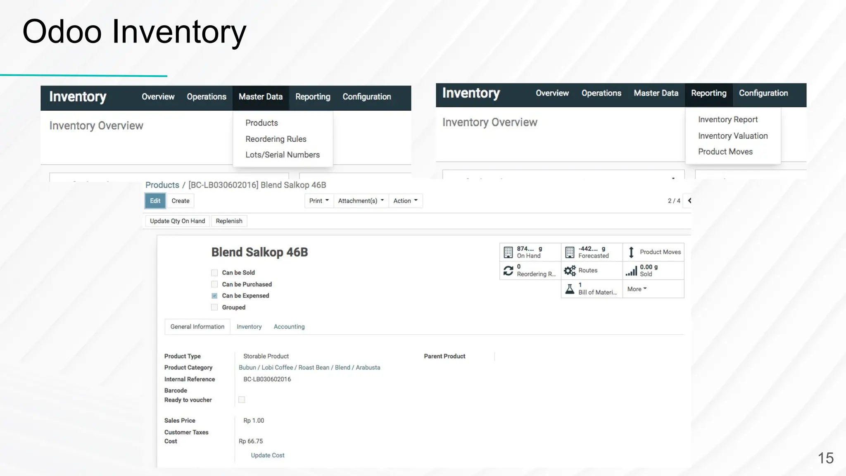Open the Bill of Materials flask icon
The width and height of the screenshot is (846, 476).
click(570, 289)
